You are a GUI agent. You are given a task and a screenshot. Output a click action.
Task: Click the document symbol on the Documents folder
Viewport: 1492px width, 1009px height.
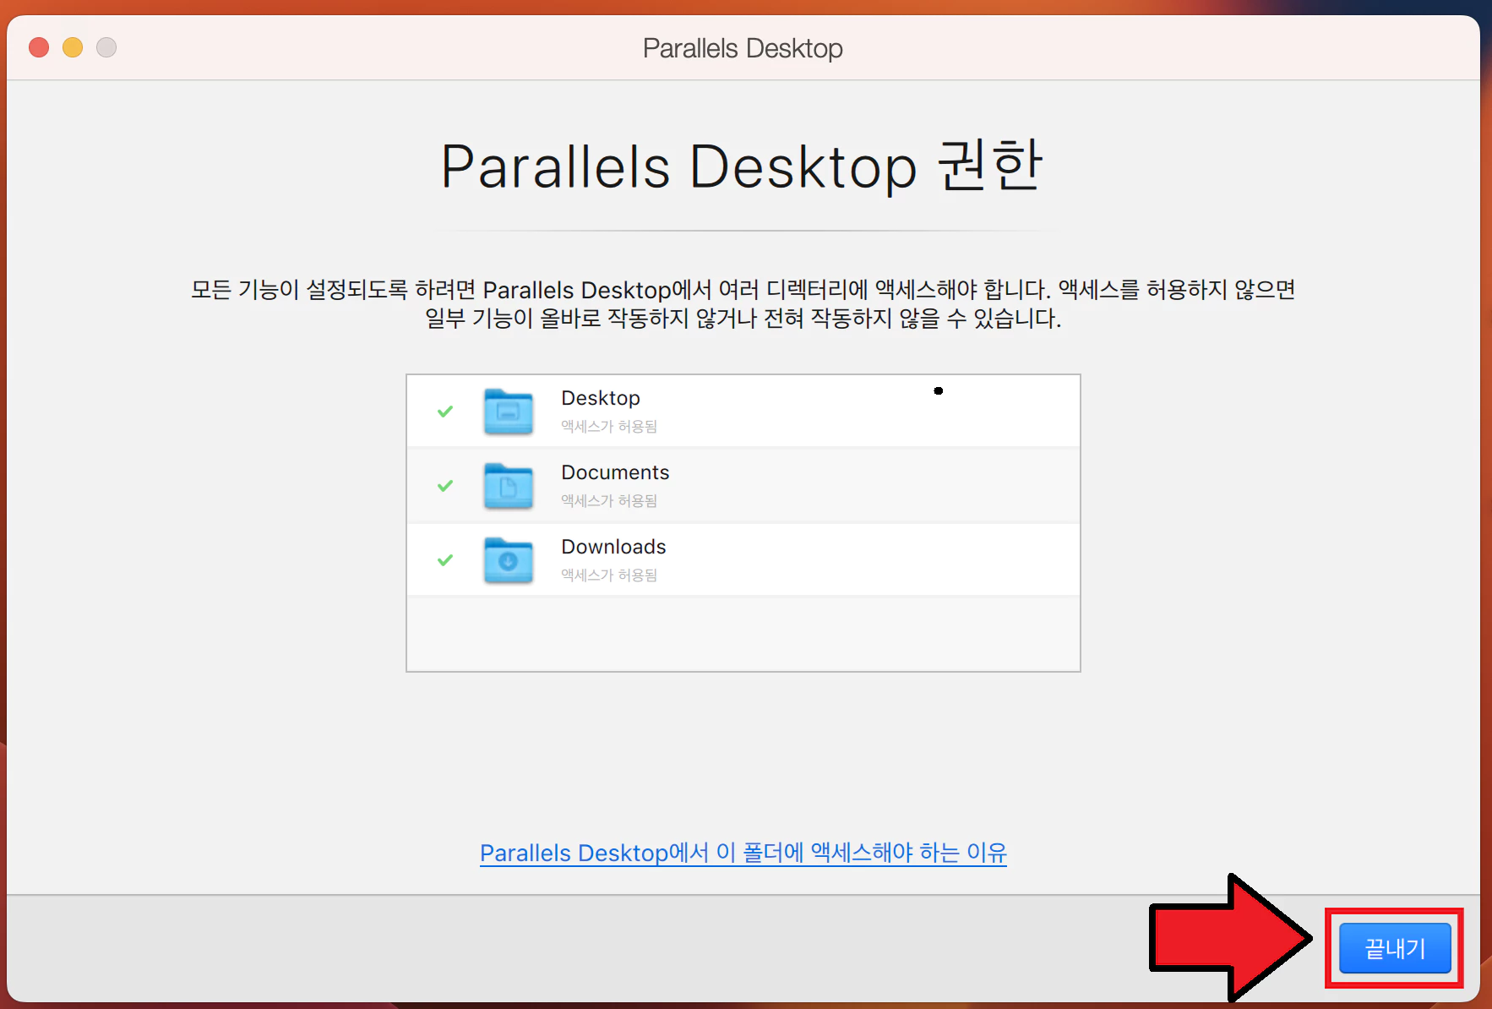point(509,487)
